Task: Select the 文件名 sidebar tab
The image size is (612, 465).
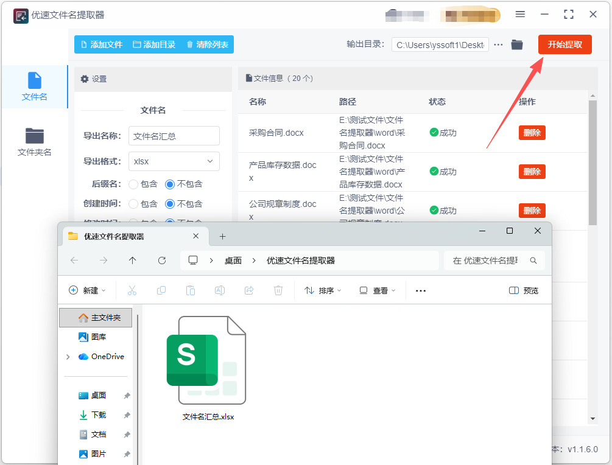Action: pos(34,86)
